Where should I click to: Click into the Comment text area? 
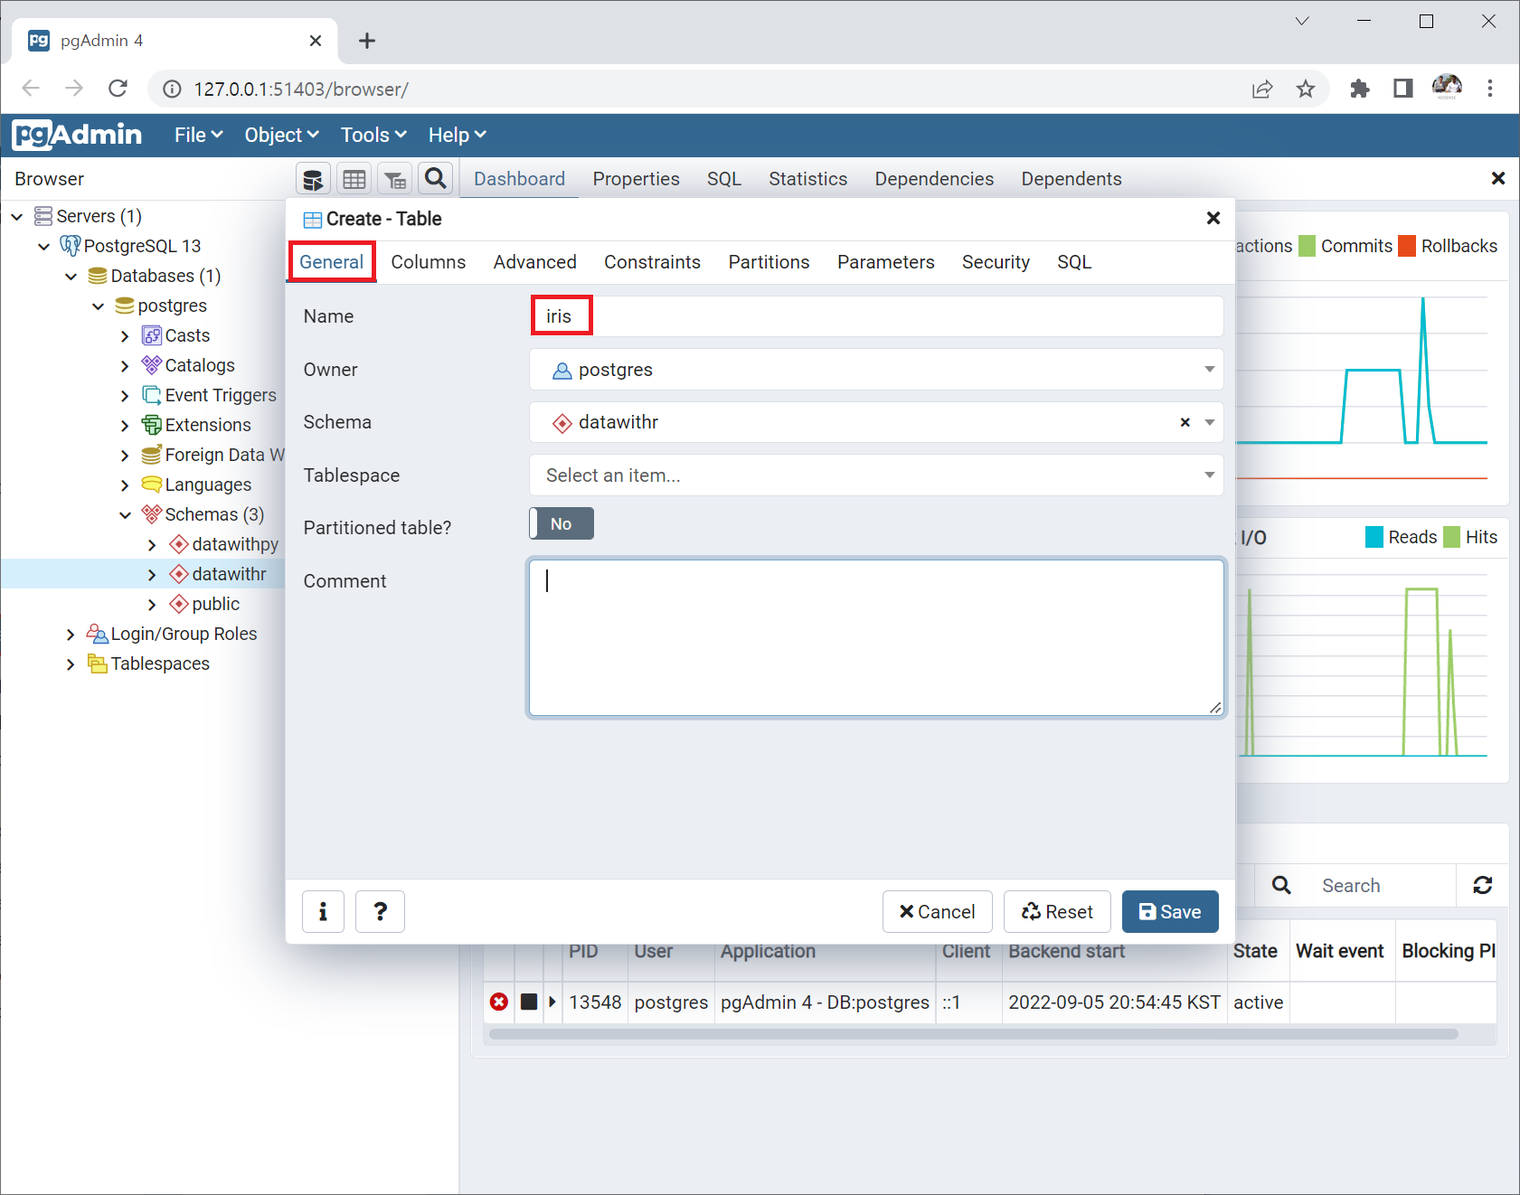[876, 638]
